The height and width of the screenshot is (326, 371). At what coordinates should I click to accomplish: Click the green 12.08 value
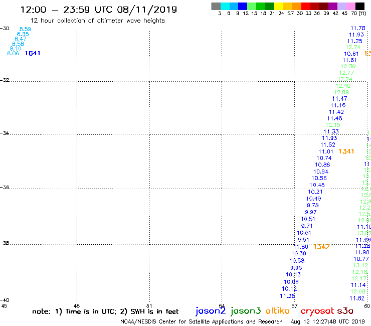pyautogui.click(x=358, y=292)
